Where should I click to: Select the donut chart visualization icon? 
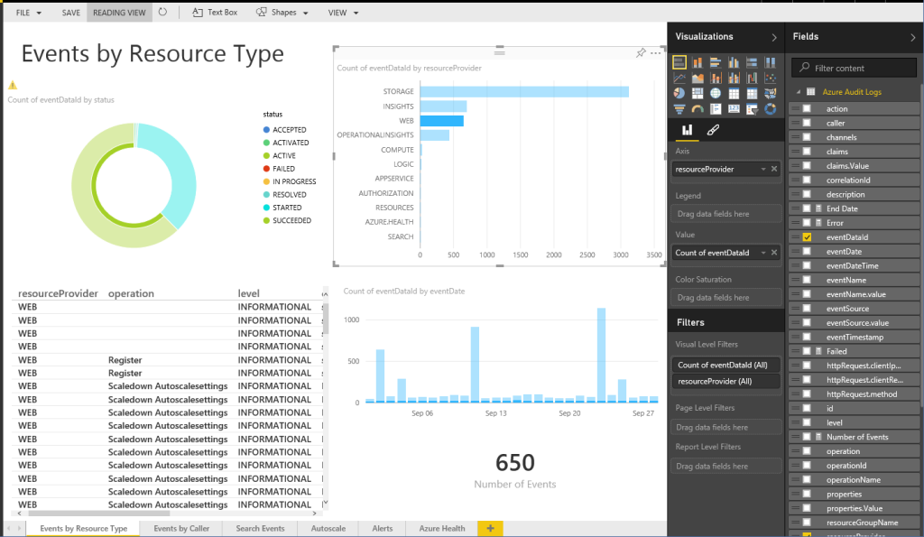(771, 109)
